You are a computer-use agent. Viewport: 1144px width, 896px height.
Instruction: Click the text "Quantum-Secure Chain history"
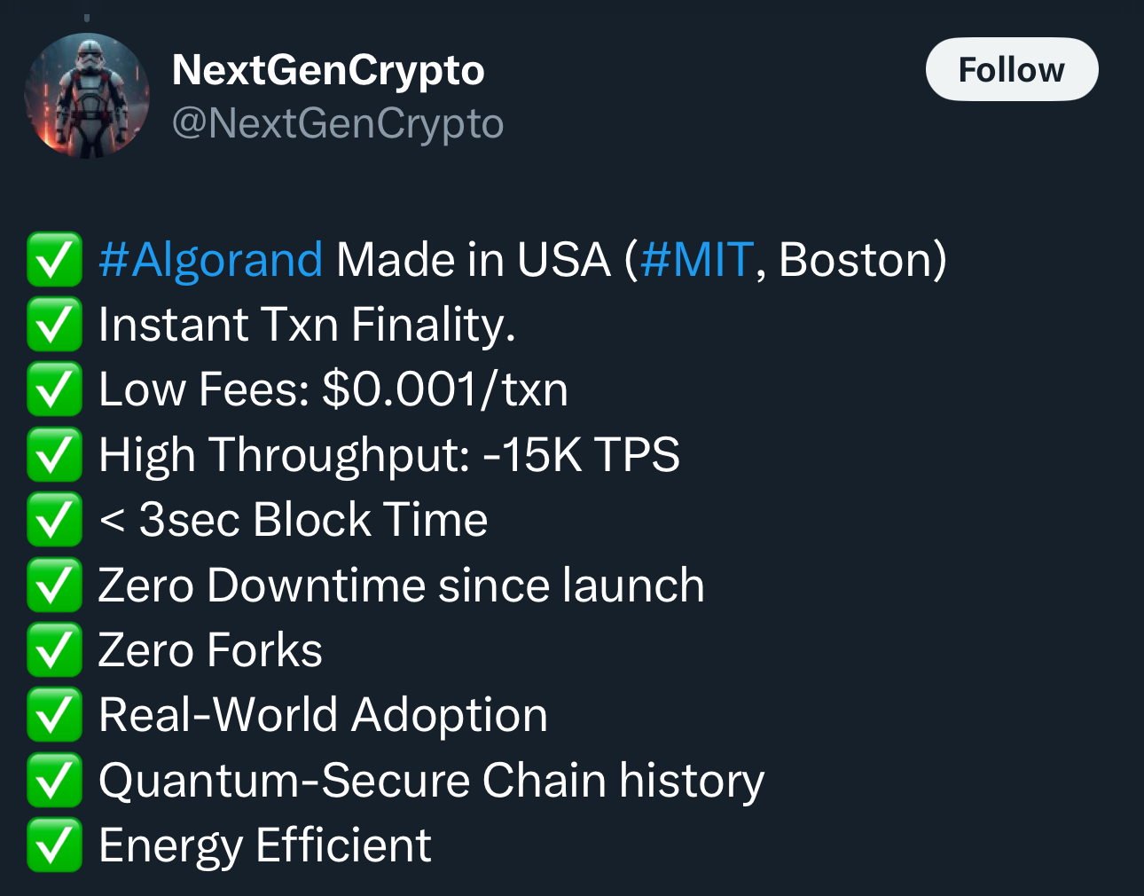pyautogui.click(x=432, y=782)
